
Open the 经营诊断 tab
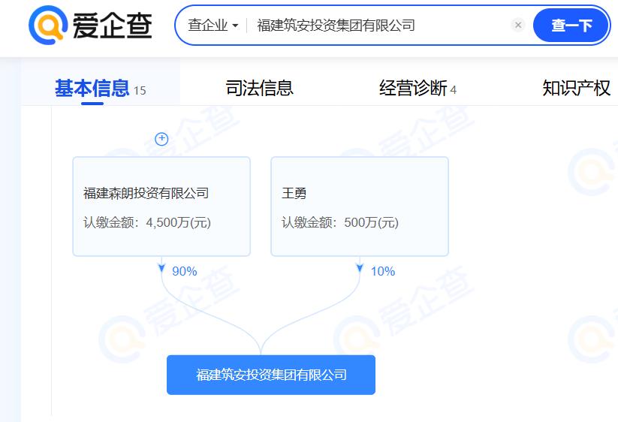point(418,89)
